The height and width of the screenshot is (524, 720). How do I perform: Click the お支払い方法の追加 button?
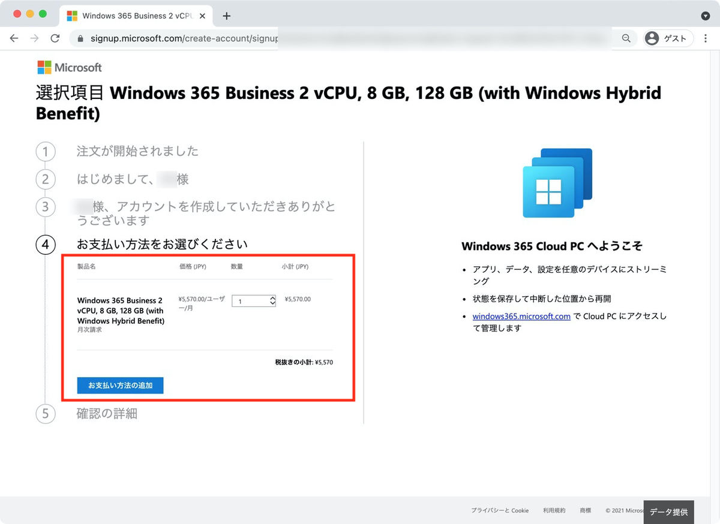point(120,386)
